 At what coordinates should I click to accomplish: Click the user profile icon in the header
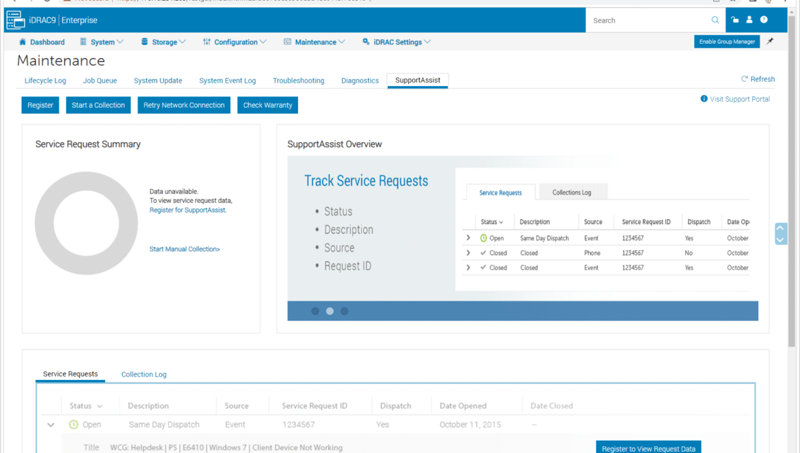(x=749, y=20)
